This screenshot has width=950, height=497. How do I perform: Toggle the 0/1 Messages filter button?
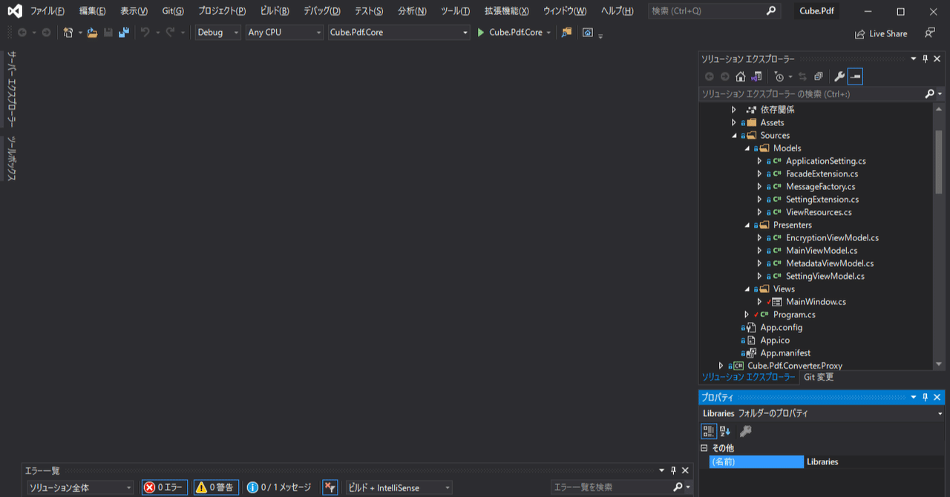pyautogui.click(x=279, y=487)
